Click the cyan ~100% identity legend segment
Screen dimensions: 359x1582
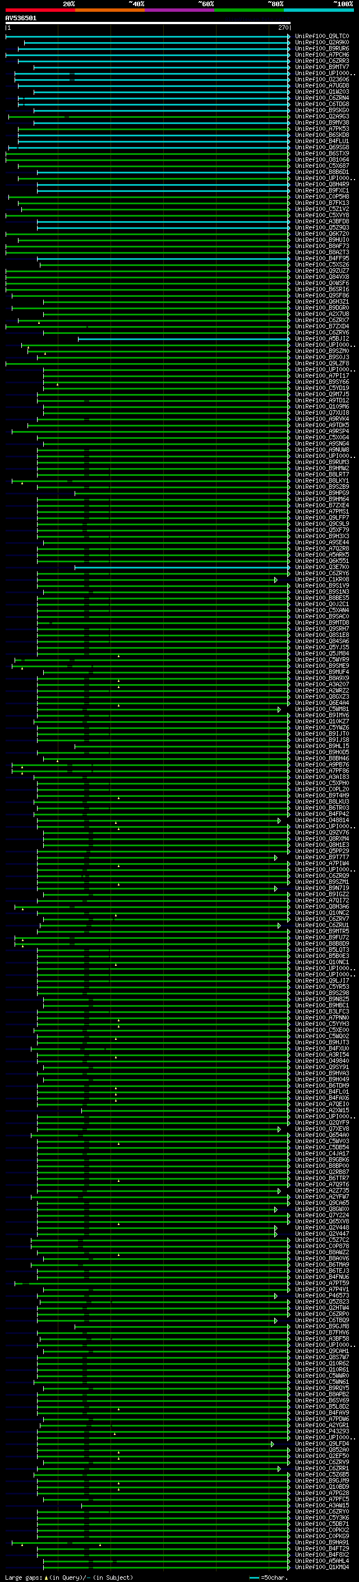(x=319, y=11)
